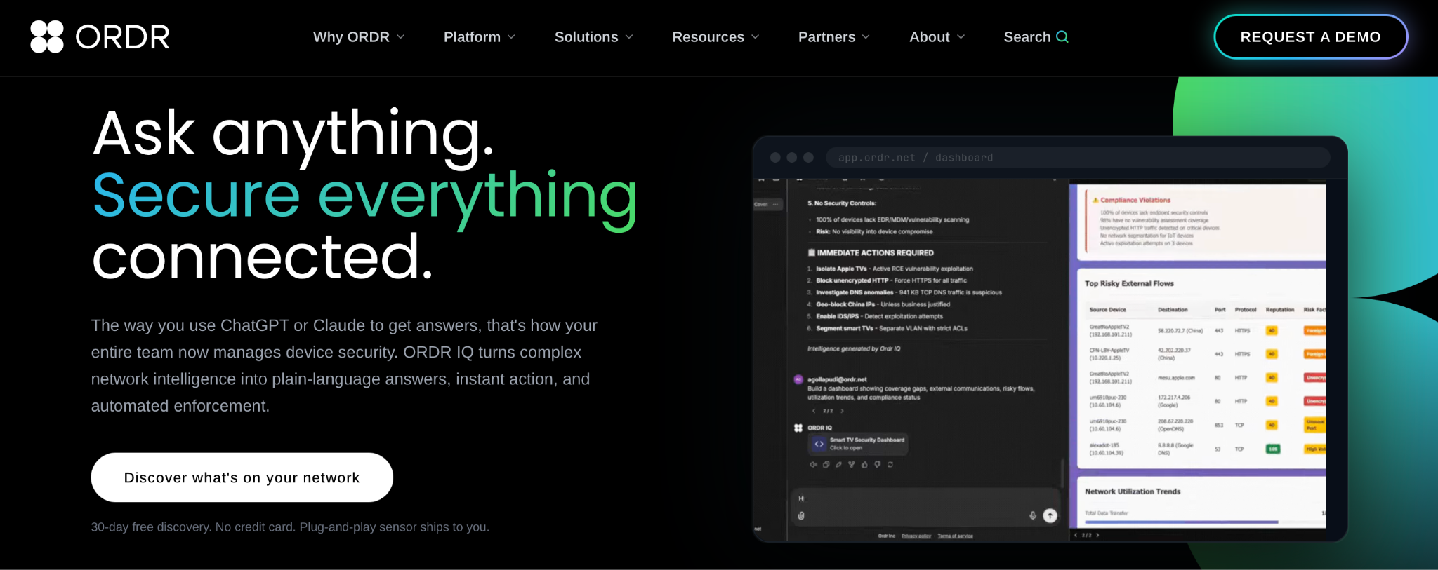Click the ORDR logo in the header
Image resolution: width=1438 pixels, height=570 pixels.
[100, 36]
